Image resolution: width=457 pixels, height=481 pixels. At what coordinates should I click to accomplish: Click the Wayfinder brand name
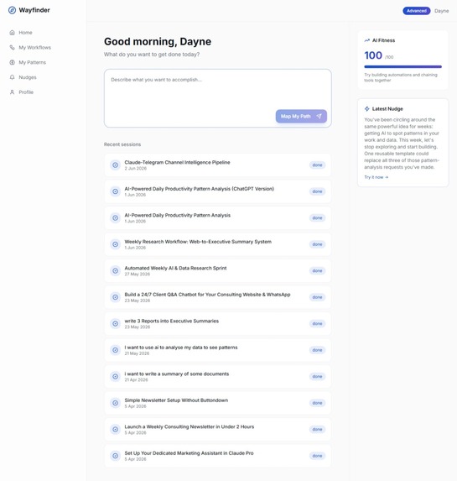pyautogui.click(x=34, y=10)
